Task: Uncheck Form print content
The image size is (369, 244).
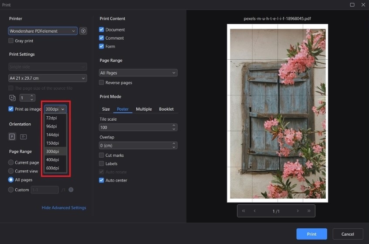Action: [x=102, y=46]
